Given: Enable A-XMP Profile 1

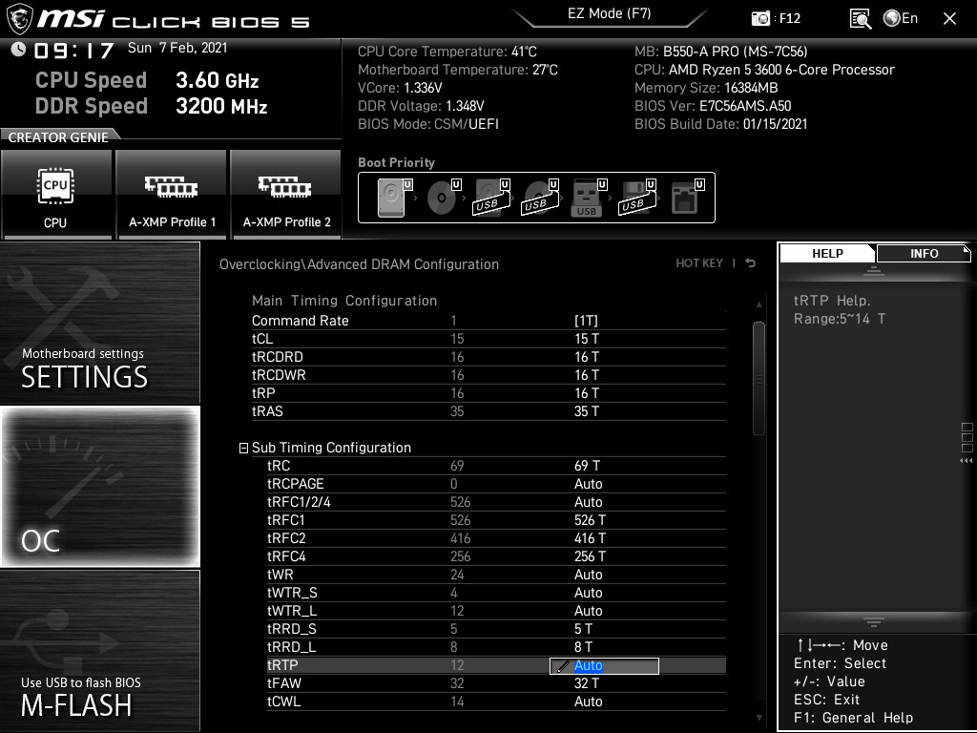Looking at the screenshot, I should [x=171, y=194].
